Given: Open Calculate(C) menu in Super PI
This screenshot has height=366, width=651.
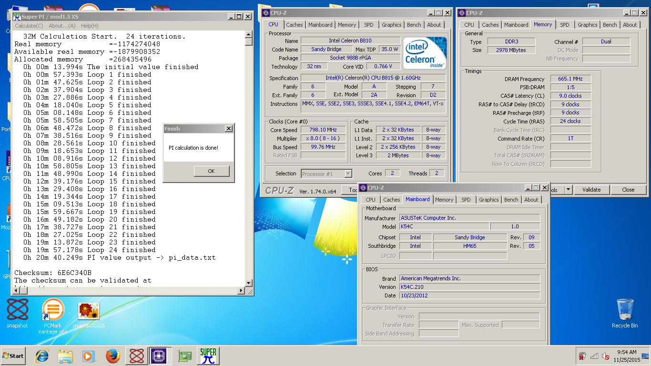Looking at the screenshot, I should pyautogui.click(x=29, y=26).
